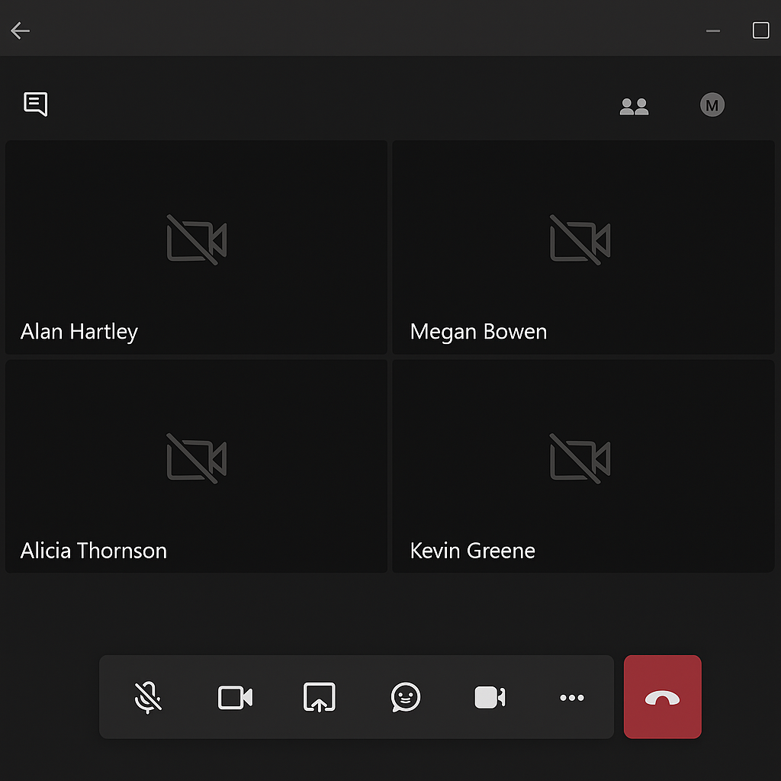This screenshot has width=781, height=781.
Task: Show the participants list
Action: [634, 106]
